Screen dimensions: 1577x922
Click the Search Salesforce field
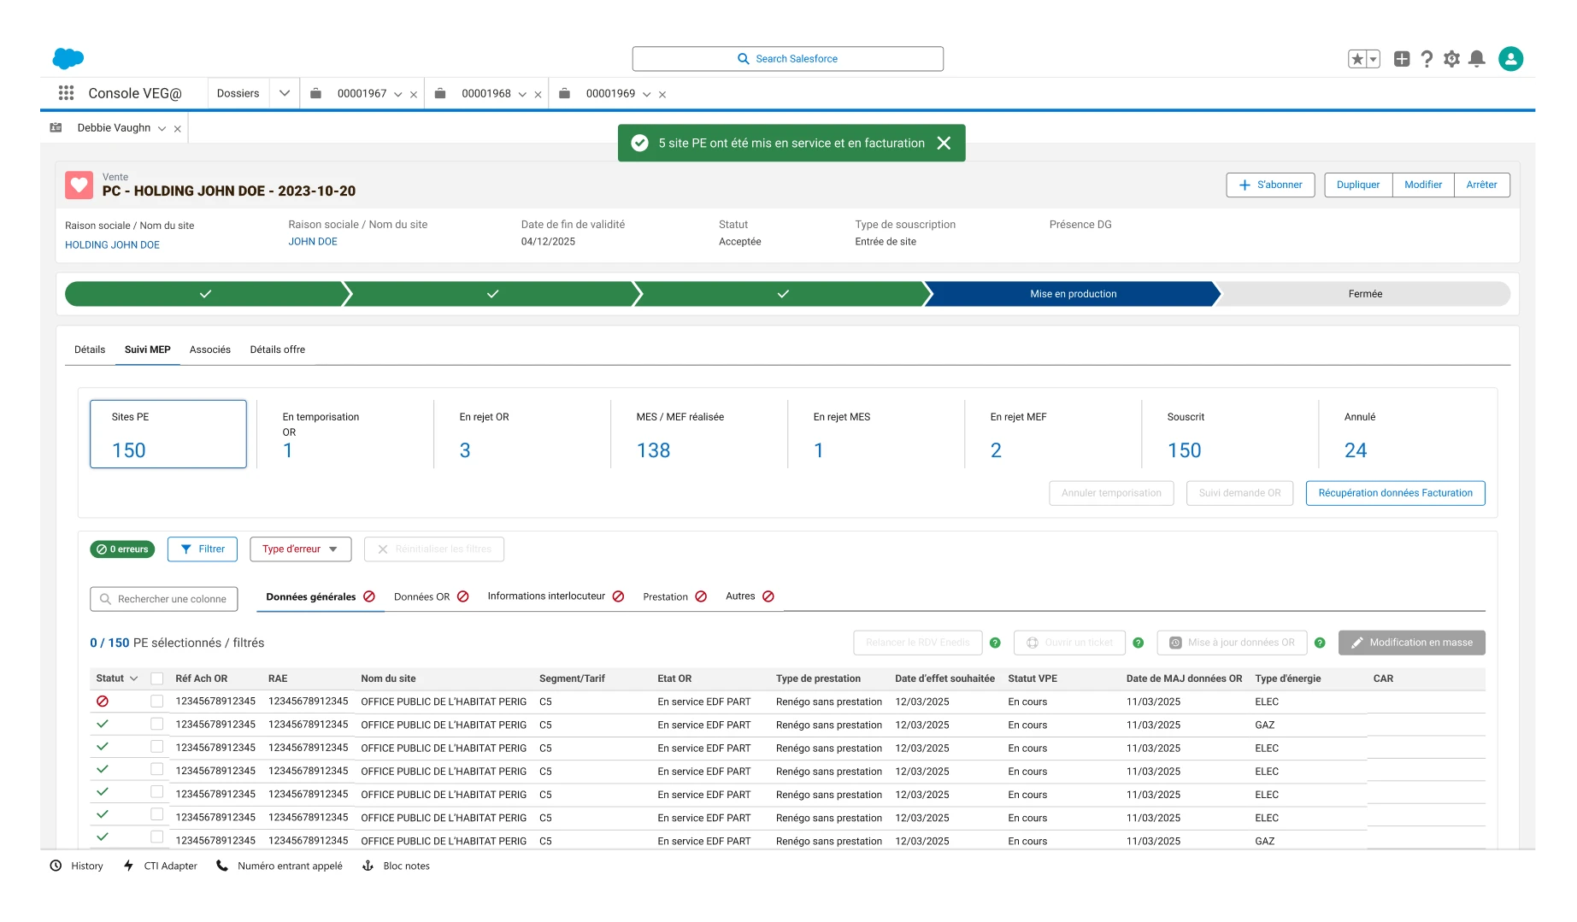[788, 59]
